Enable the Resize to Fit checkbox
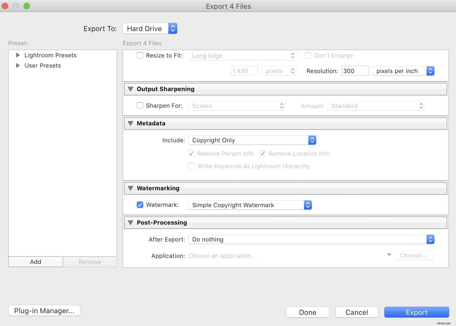 point(140,56)
